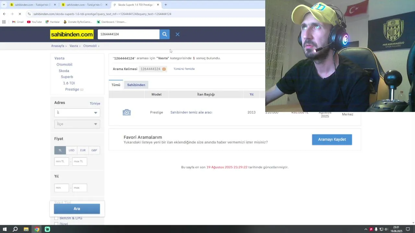Viewport: 415px width, 233px height.
Task: Open the site information icon in address bar
Action: (x=29, y=14)
